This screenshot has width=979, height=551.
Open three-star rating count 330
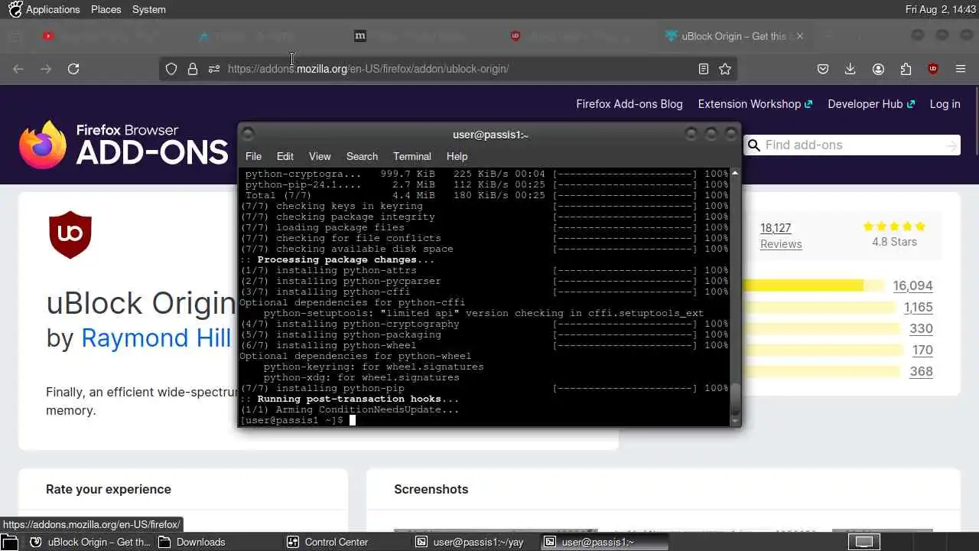pyautogui.click(x=921, y=328)
